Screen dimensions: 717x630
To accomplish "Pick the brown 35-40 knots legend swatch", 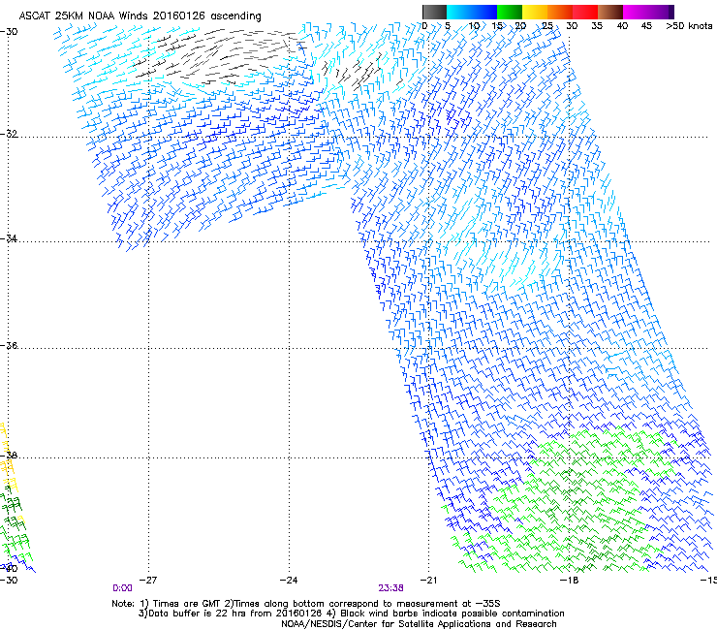I will tap(610, 12).
